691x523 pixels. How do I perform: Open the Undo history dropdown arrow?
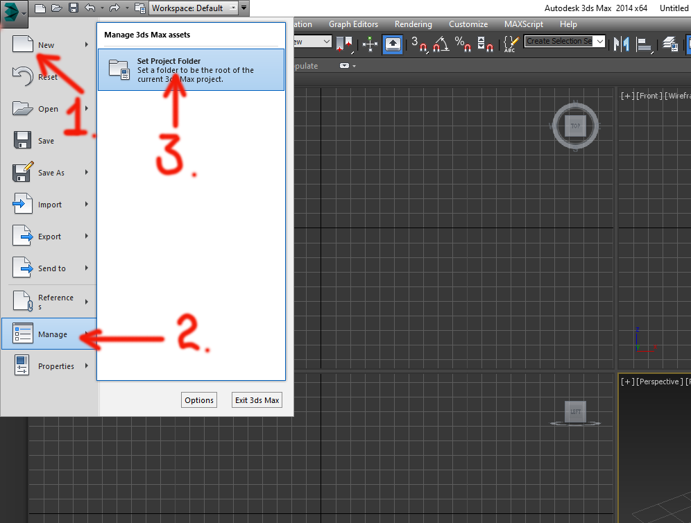coord(102,8)
